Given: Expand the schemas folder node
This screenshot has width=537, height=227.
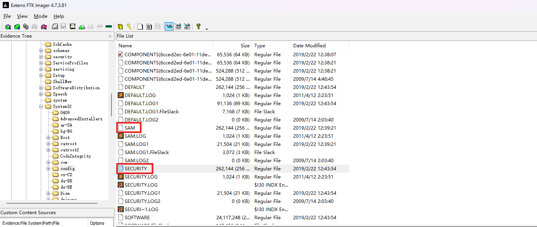Looking at the screenshot, I should (x=41, y=50).
